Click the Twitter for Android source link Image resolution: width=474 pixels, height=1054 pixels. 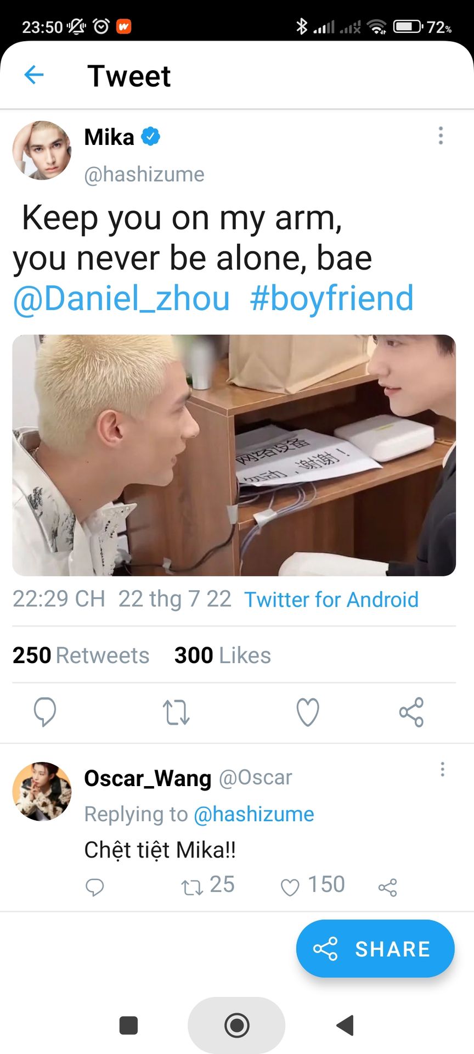[x=331, y=599]
